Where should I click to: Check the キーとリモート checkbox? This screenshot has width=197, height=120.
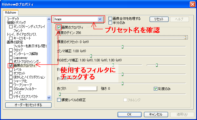(x=11, y=38)
